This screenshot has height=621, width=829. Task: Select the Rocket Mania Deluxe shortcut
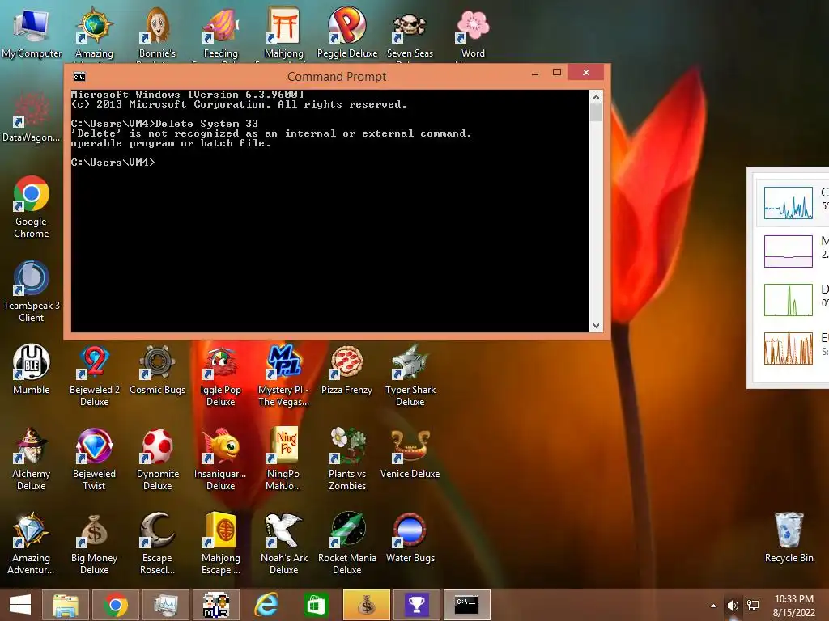[x=346, y=543]
